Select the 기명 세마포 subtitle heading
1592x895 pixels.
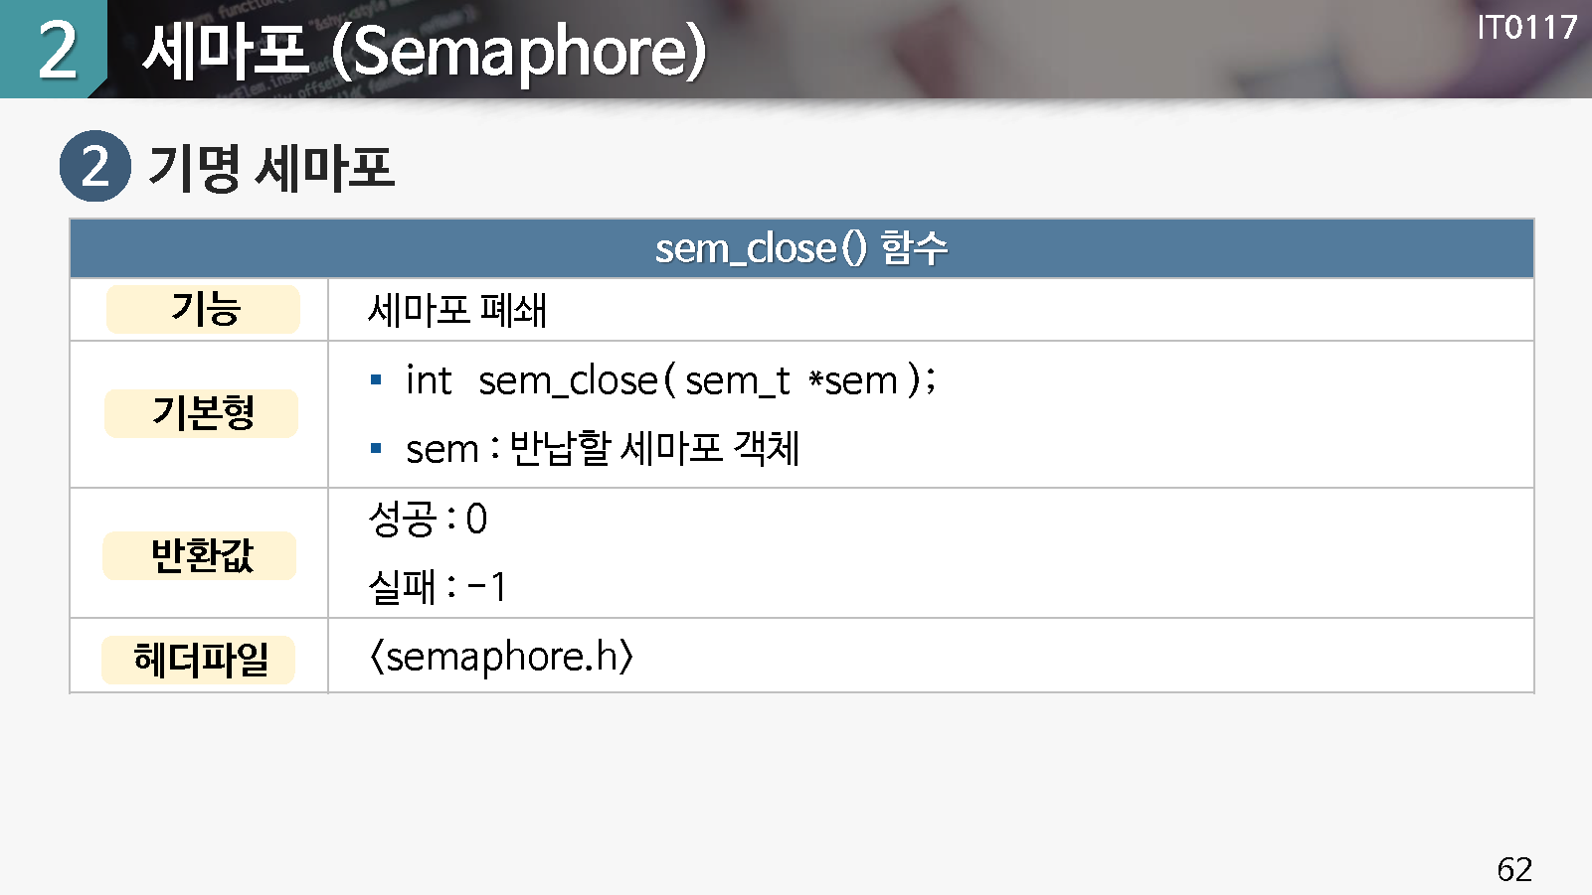click(x=271, y=167)
